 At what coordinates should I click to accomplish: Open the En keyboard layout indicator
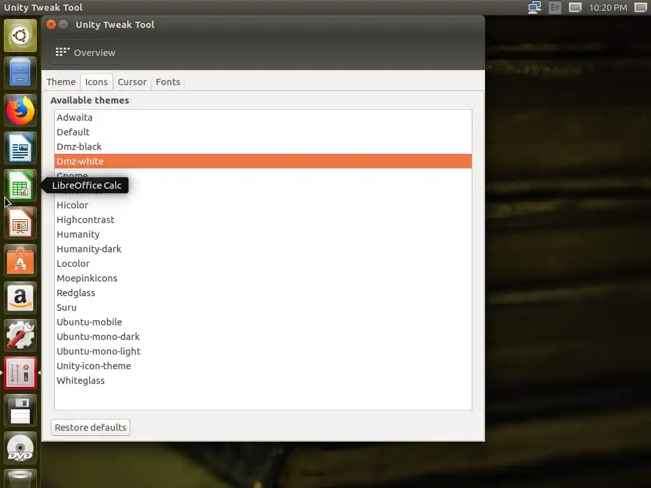pos(554,8)
